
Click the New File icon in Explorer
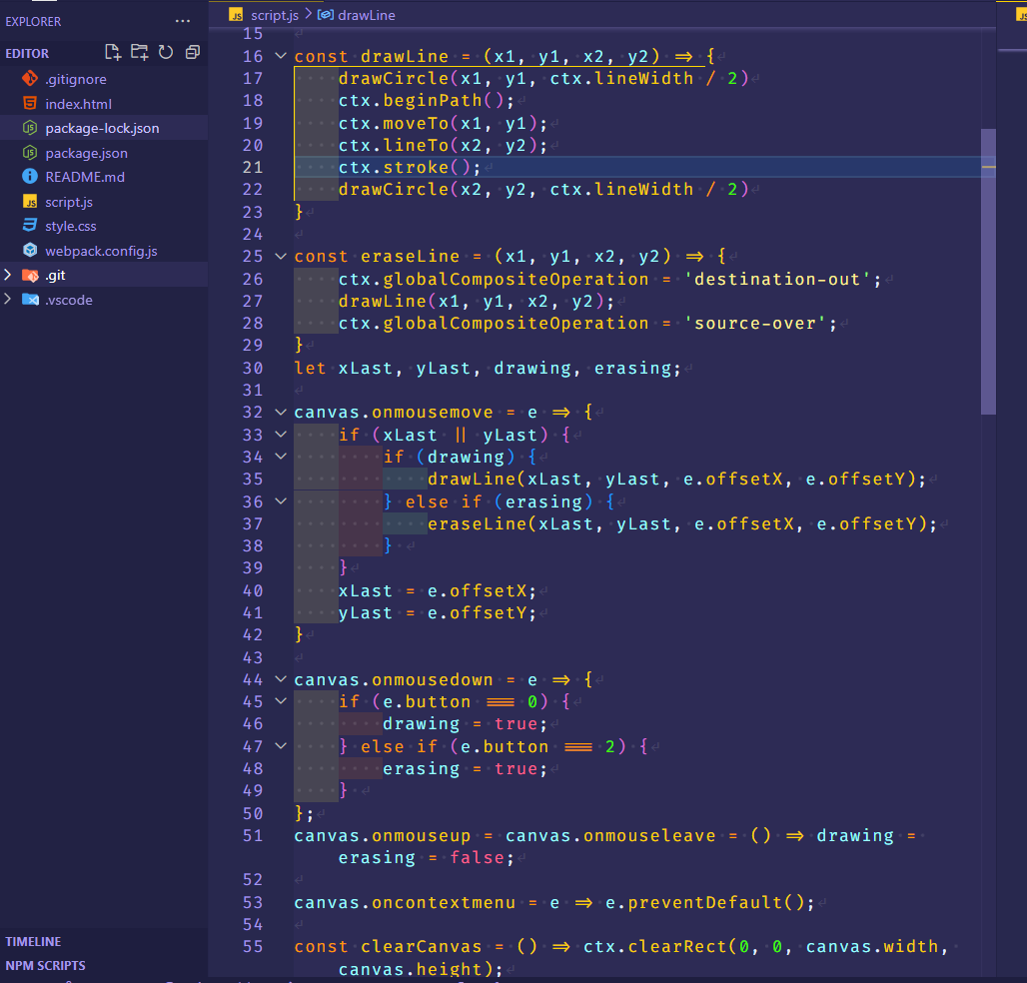[113, 52]
